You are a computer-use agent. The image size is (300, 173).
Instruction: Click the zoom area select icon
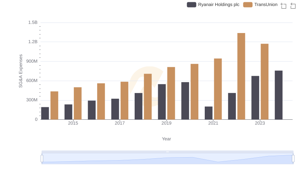[x=283, y=6]
